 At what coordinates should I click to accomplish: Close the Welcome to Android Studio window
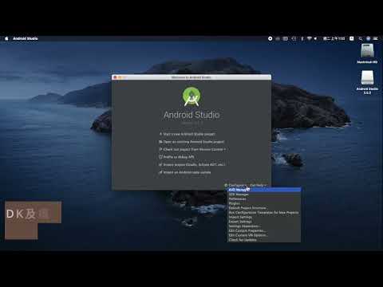(x=115, y=77)
